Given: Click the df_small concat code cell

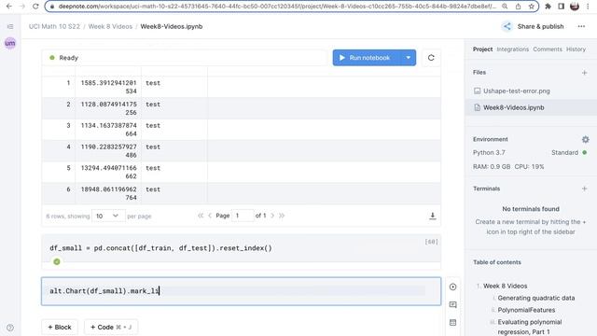Looking at the screenshot, I should 241,248.
